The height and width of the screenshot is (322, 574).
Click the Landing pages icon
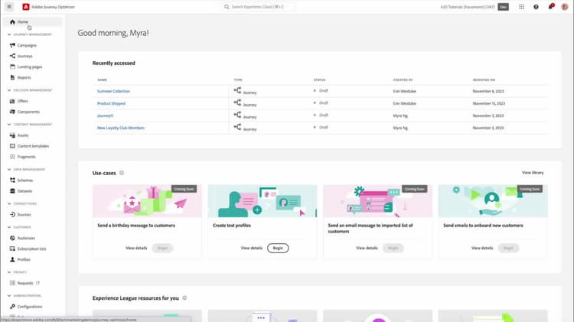[12, 67]
